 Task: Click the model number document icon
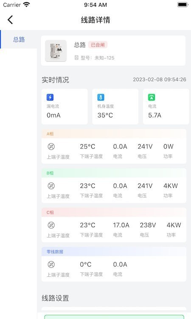point(76,57)
